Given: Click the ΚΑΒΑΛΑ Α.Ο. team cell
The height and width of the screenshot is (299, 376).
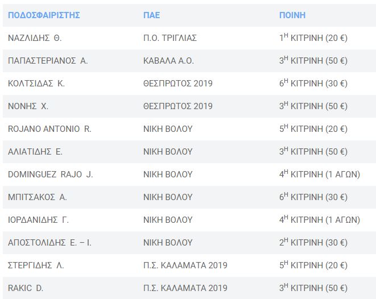Looking at the screenshot, I should (168, 61).
